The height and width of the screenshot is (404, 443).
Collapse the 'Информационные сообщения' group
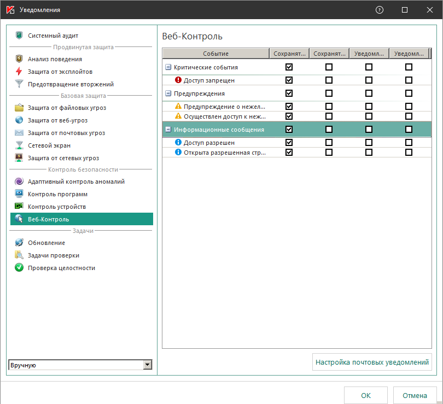click(x=168, y=130)
